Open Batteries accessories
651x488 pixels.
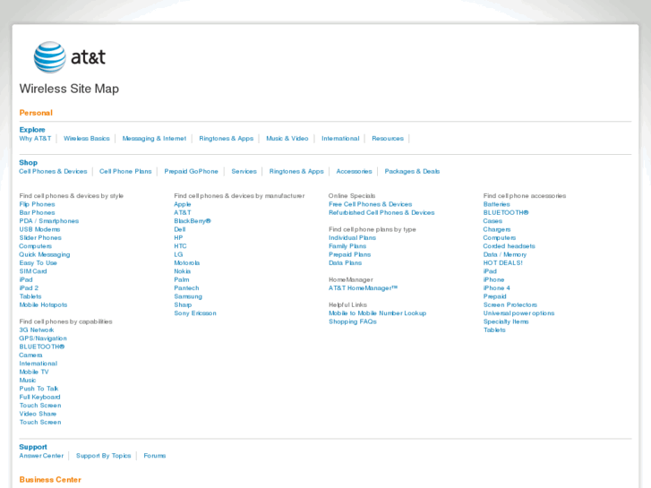[497, 204]
